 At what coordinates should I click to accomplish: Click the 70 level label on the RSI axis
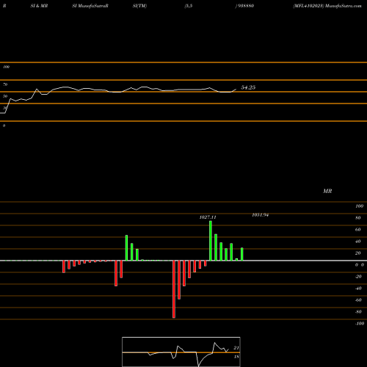pyautogui.click(x=5, y=84)
